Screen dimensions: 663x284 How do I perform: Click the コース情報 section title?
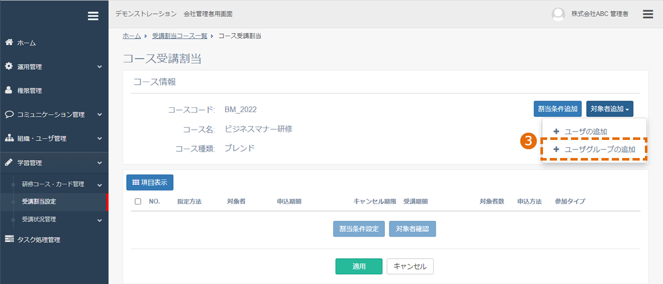point(155,82)
